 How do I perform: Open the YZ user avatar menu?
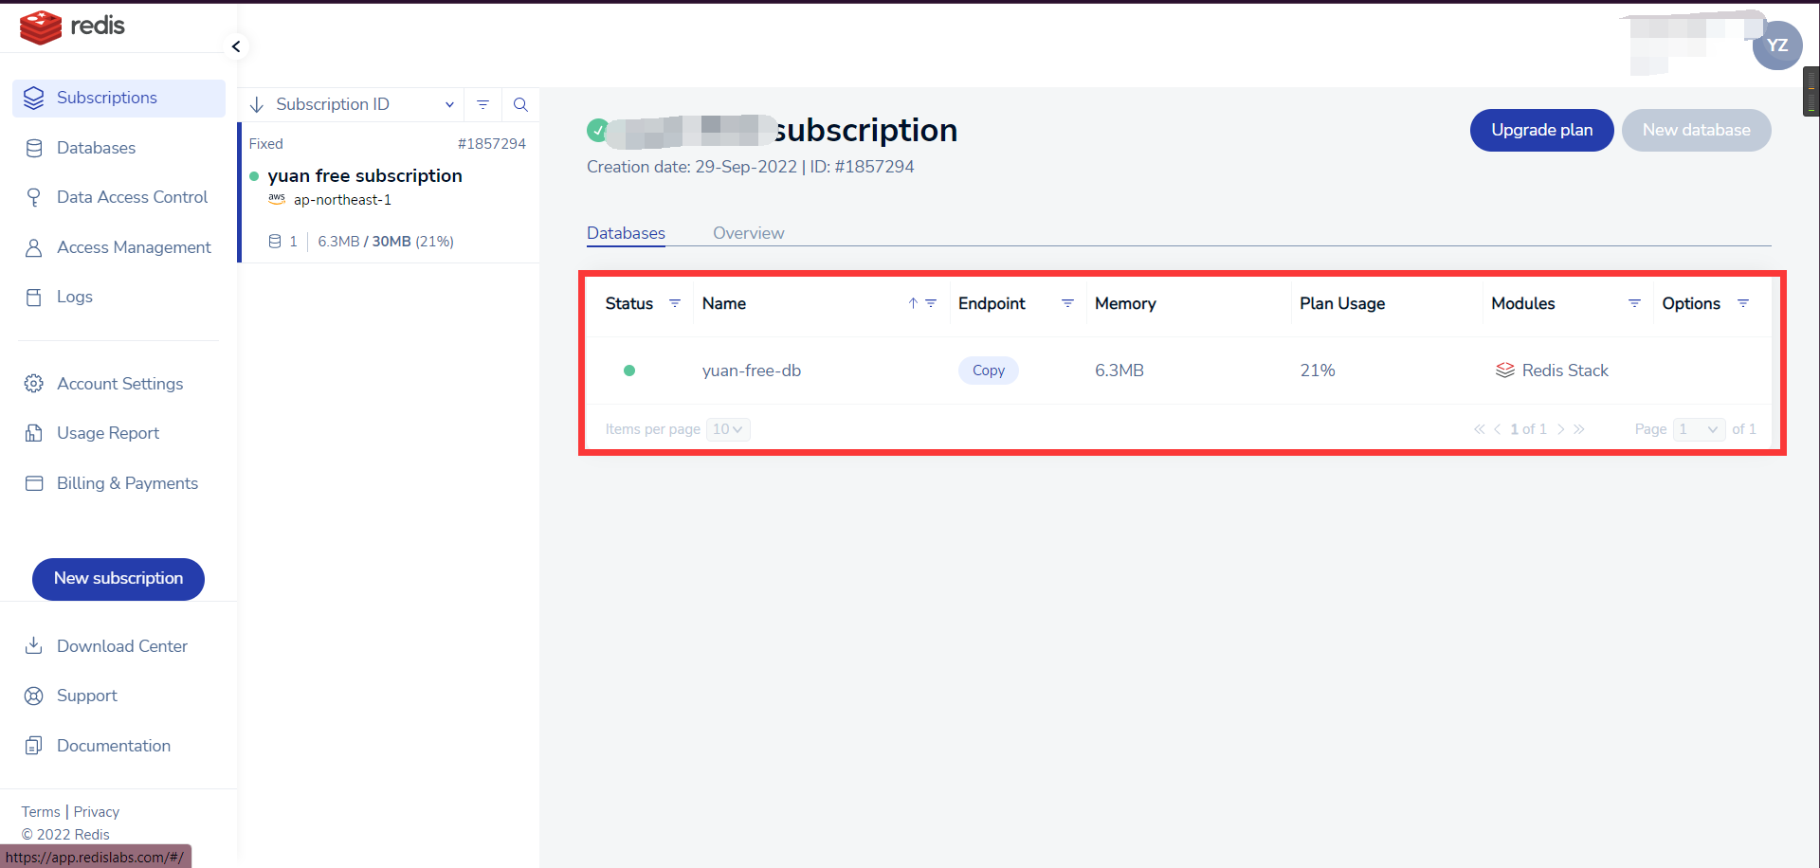1776,45
